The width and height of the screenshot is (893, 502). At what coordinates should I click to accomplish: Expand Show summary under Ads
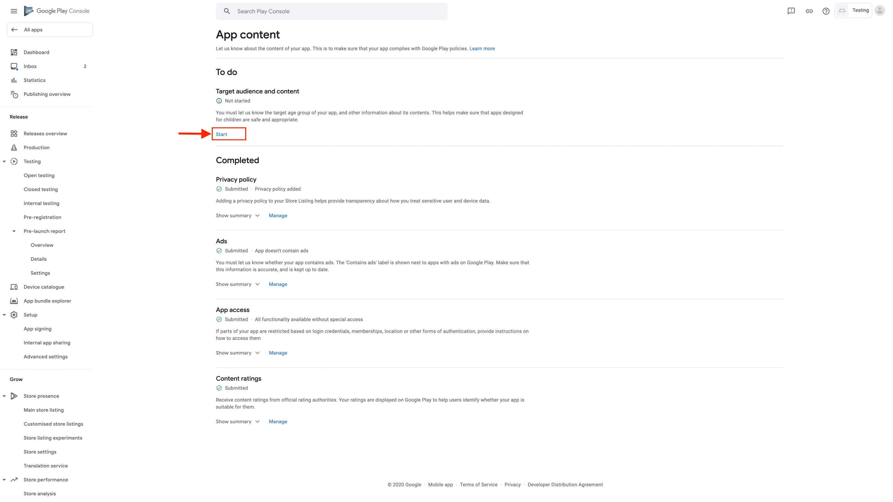pos(238,284)
